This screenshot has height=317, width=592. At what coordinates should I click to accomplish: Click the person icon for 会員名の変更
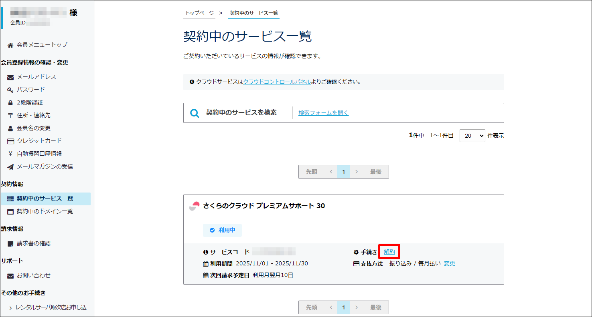(10, 128)
